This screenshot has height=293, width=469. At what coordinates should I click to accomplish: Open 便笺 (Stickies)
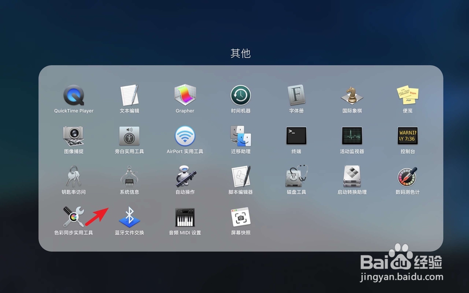tap(407, 95)
